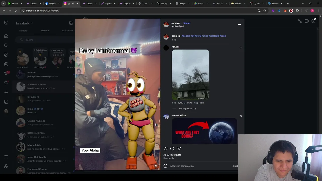
Task: Open fon24k's house image comment
Action: click(190, 75)
